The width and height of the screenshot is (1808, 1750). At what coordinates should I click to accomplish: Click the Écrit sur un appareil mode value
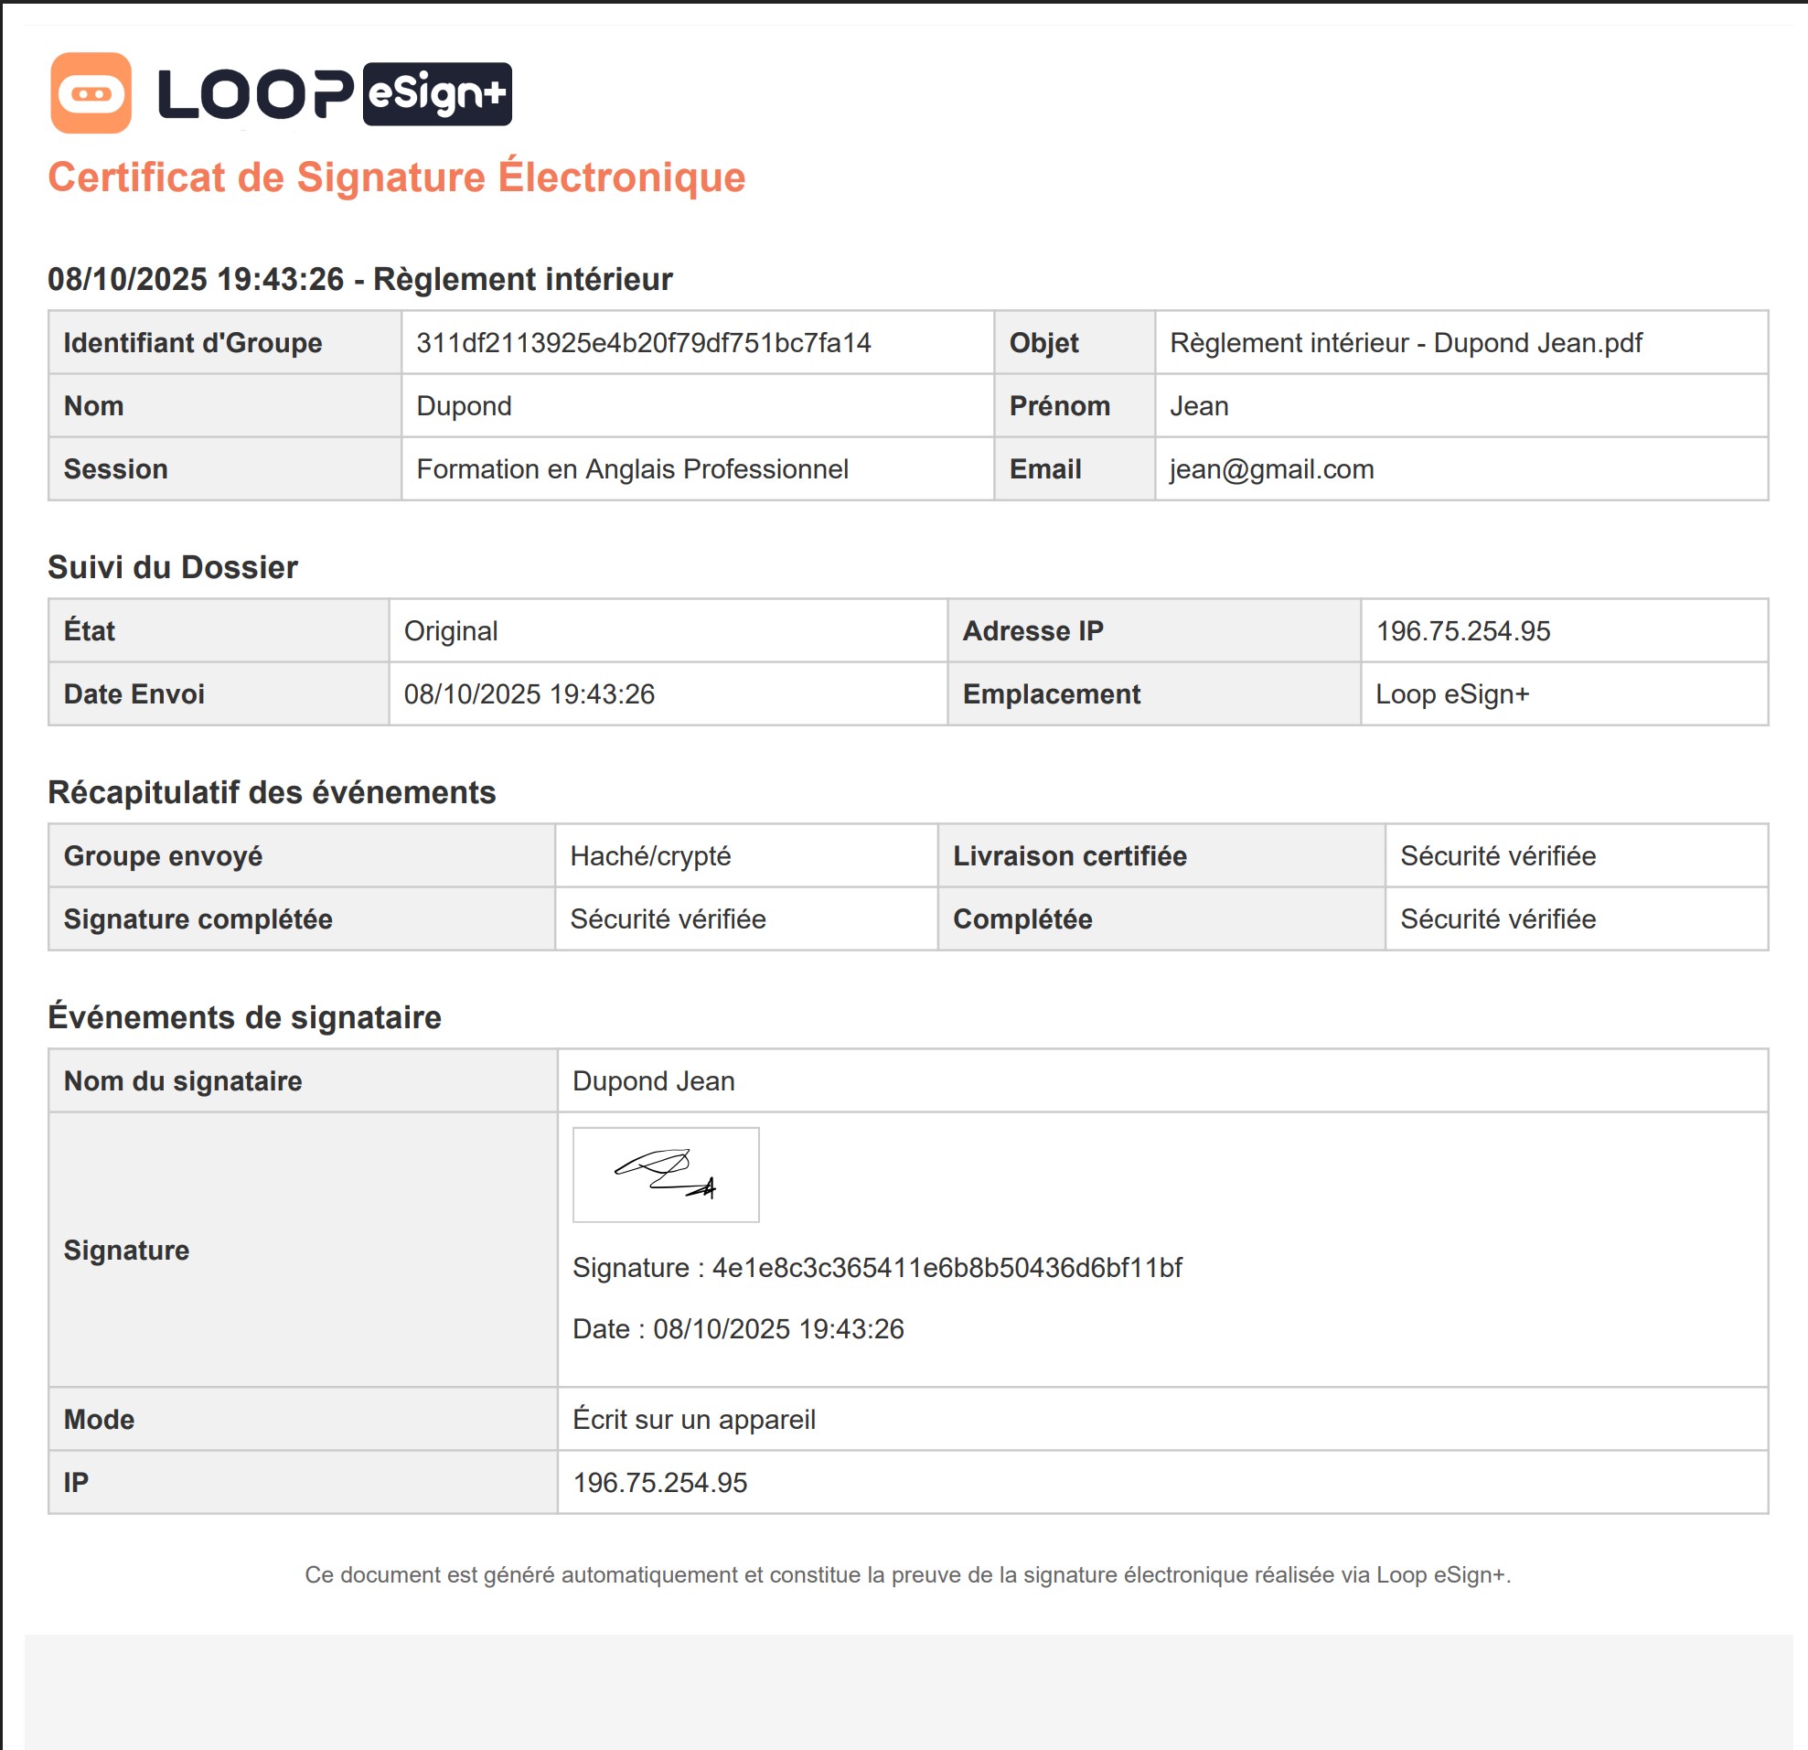tap(694, 1419)
